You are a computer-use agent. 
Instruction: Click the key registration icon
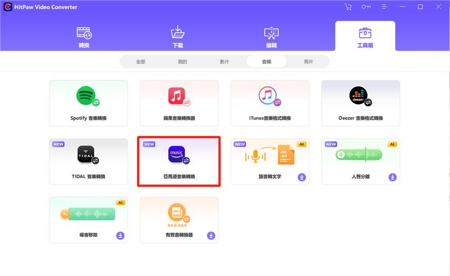366,7
